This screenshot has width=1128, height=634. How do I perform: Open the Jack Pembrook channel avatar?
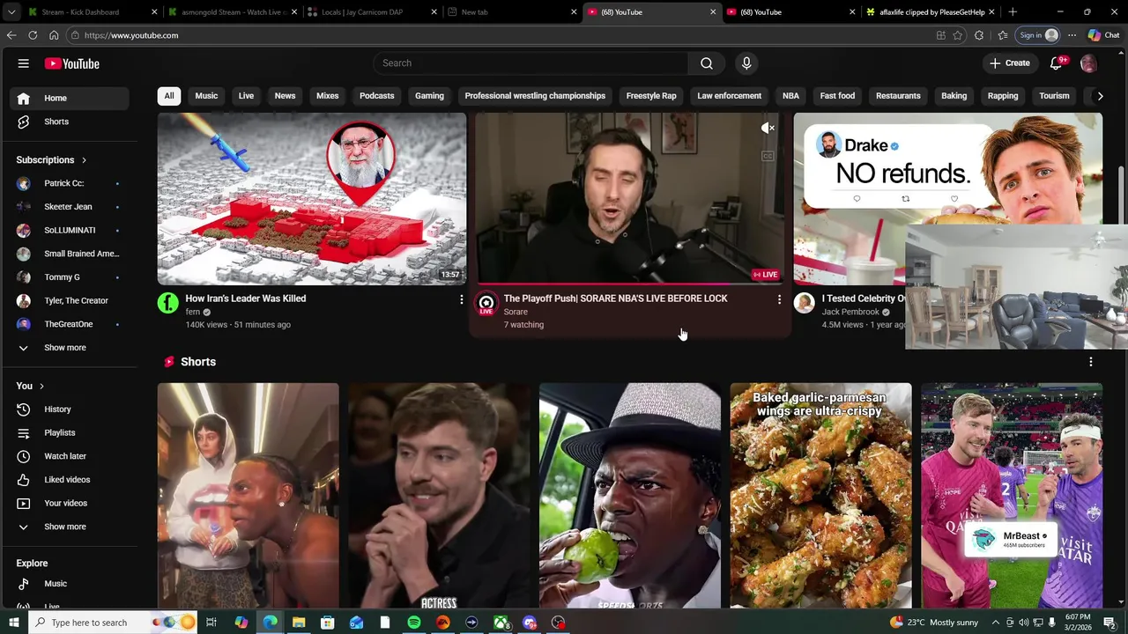click(x=804, y=304)
